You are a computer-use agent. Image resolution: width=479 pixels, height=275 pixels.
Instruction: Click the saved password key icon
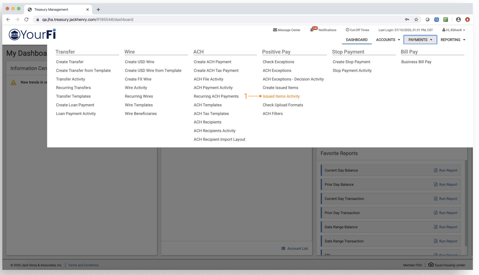(x=407, y=20)
